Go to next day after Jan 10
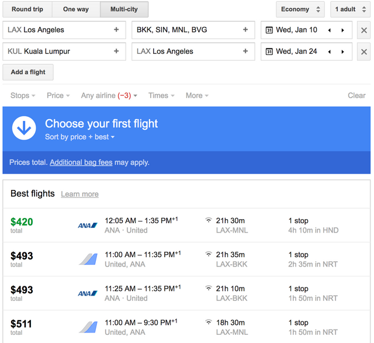This screenshot has height=343, width=374. tap(342, 30)
